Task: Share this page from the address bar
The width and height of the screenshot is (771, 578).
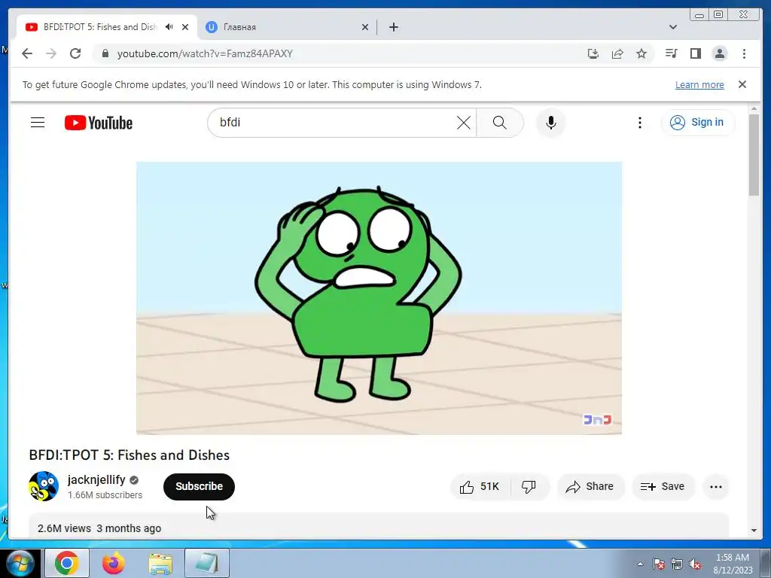Action: pos(617,53)
